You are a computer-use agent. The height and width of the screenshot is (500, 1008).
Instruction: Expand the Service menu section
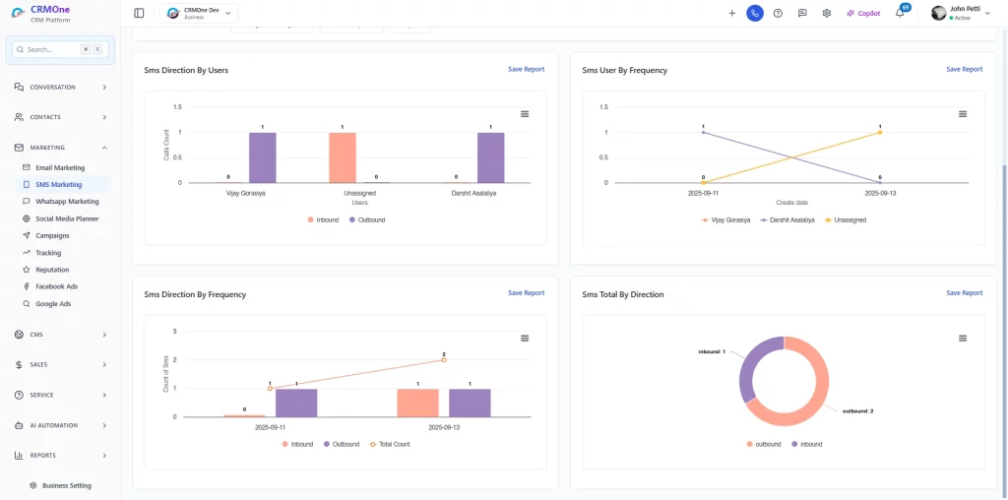click(60, 395)
